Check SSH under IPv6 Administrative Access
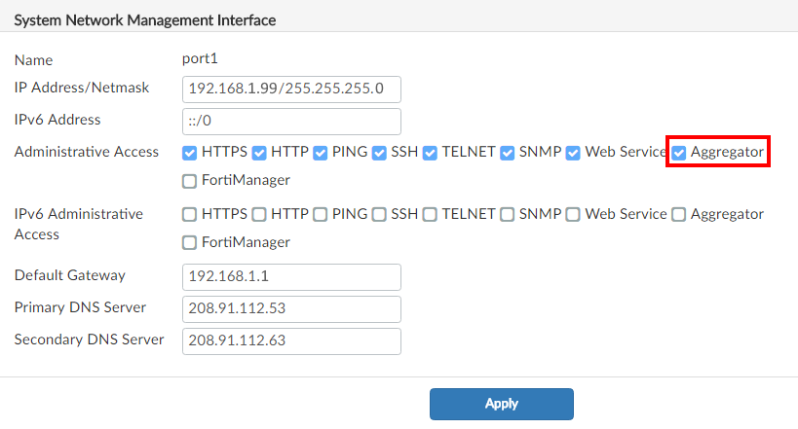This screenshot has height=429, width=798. coord(379,214)
